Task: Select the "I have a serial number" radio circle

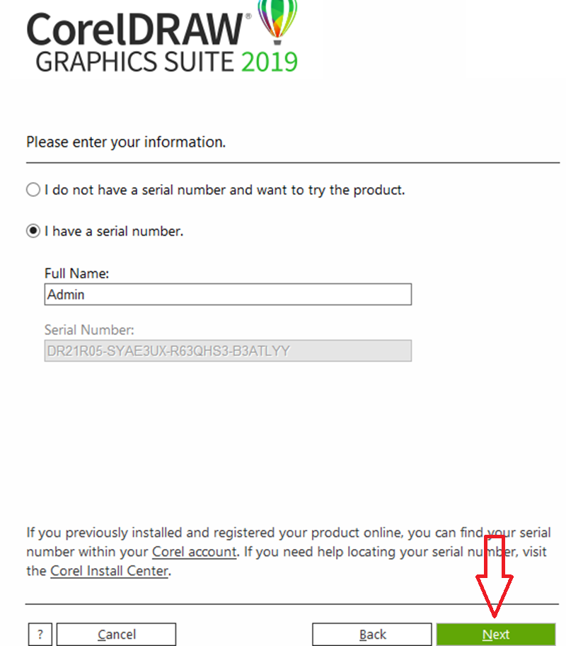Action: point(33,232)
